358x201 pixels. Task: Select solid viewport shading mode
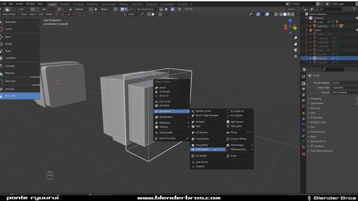click(285, 14)
